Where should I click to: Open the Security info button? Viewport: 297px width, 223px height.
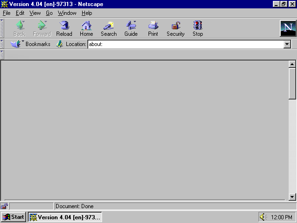point(175,28)
